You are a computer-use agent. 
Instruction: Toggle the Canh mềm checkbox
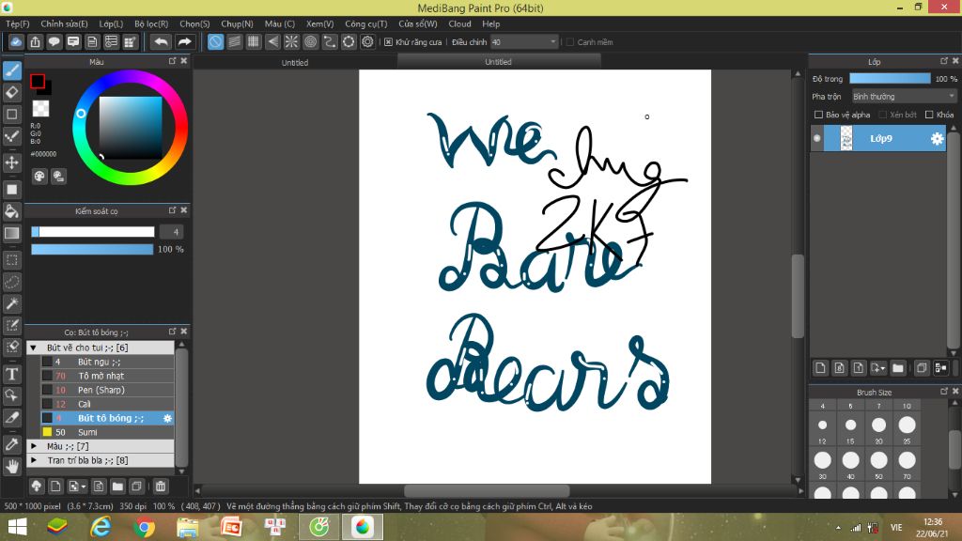pos(570,42)
